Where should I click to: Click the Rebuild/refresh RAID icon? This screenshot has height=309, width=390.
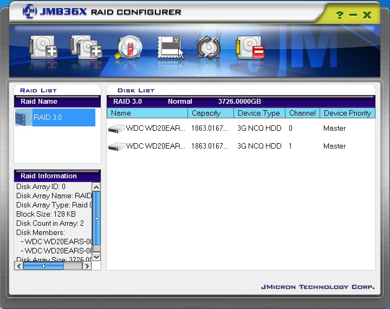tap(209, 48)
